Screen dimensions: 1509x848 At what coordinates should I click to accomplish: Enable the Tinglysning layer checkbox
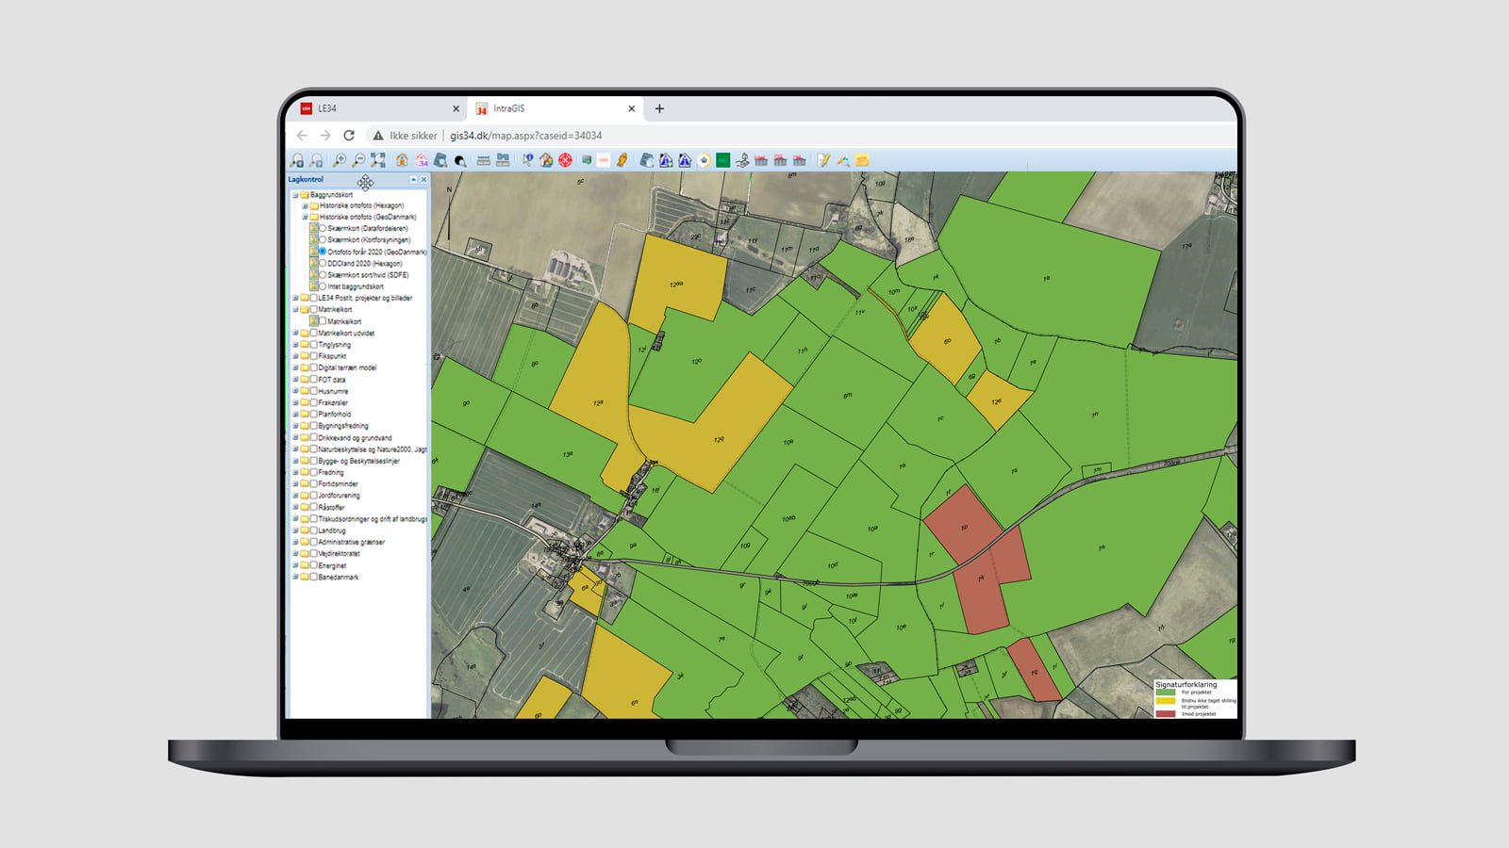314,345
